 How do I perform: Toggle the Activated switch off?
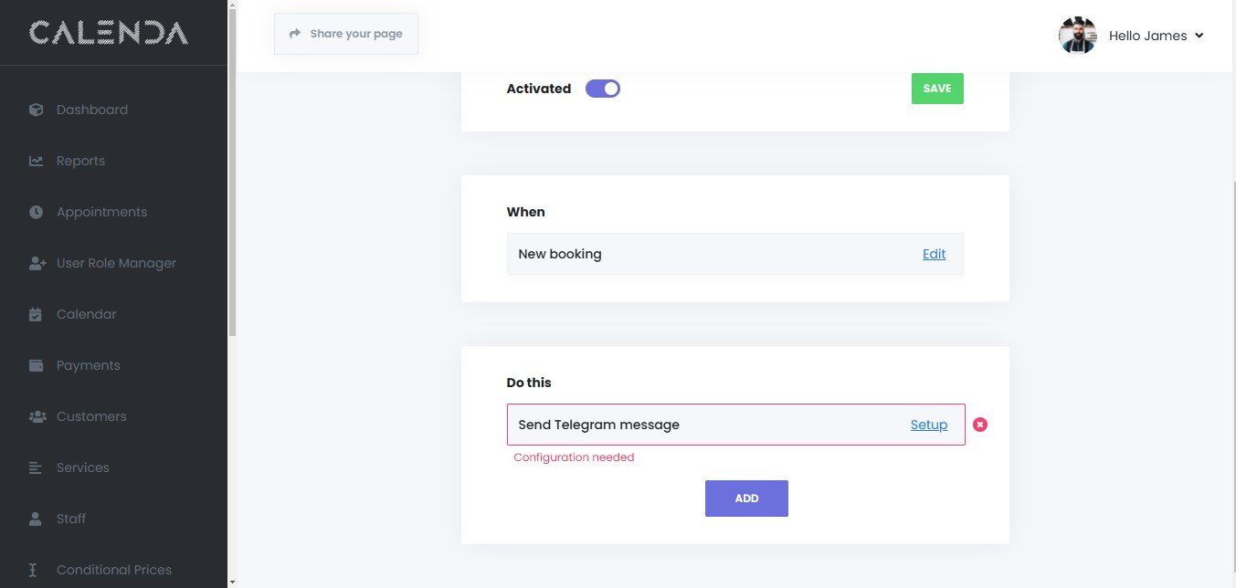(603, 89)
